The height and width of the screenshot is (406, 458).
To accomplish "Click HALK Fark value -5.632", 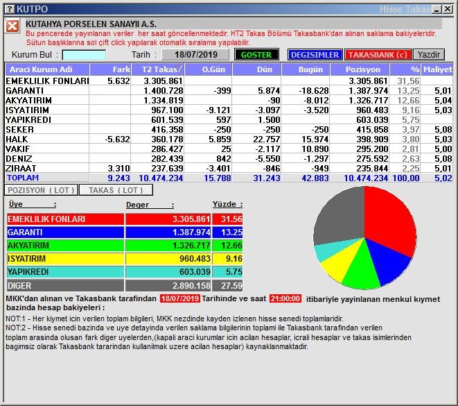I will tap(117, 139).
